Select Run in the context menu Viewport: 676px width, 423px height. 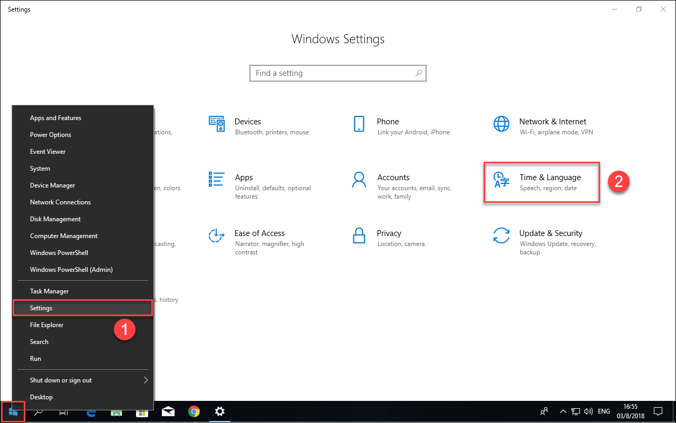83,359
